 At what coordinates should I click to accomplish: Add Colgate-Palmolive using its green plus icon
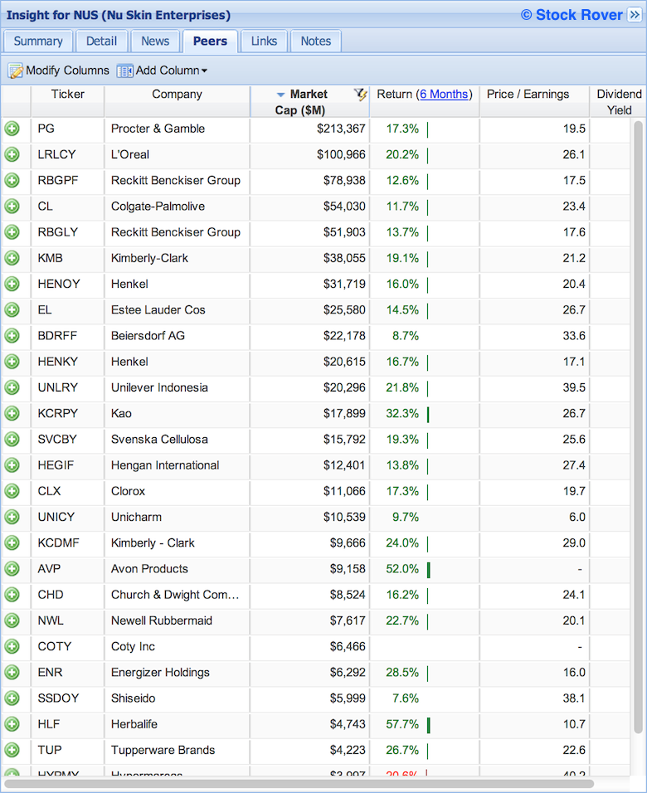pos(12,207)
